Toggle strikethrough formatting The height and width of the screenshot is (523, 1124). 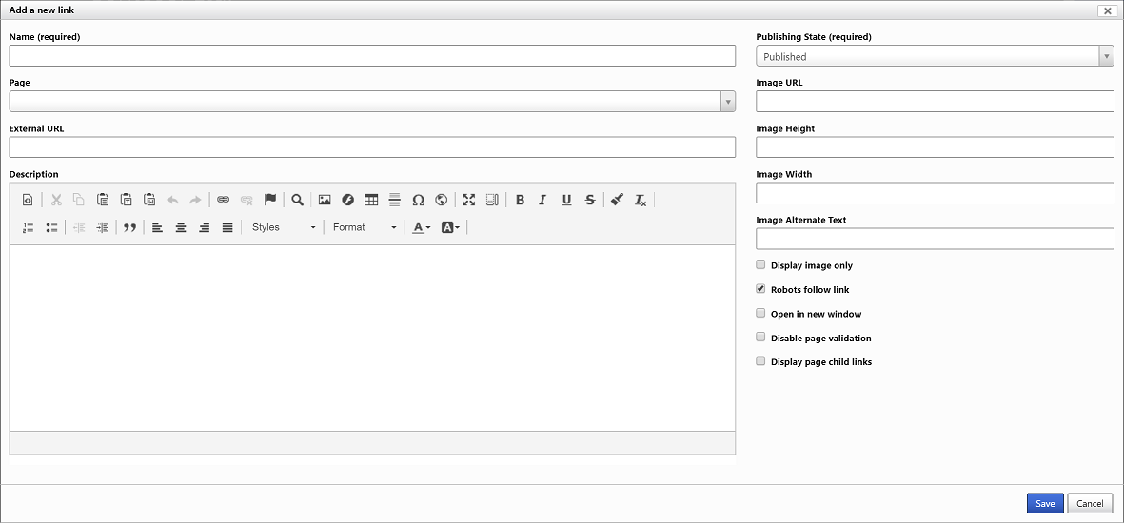590,200
